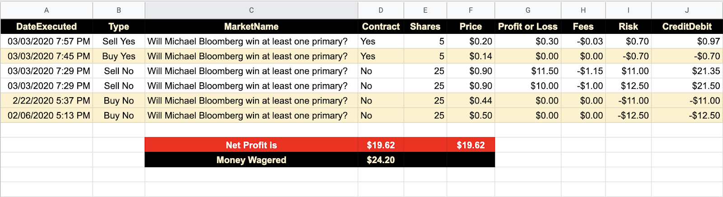
Task: Select the $0.44 price cell
Action: click(x=471, y=101)
